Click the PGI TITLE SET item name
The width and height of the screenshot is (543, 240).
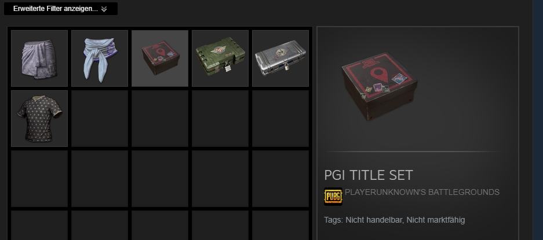[x=369, y=175]
